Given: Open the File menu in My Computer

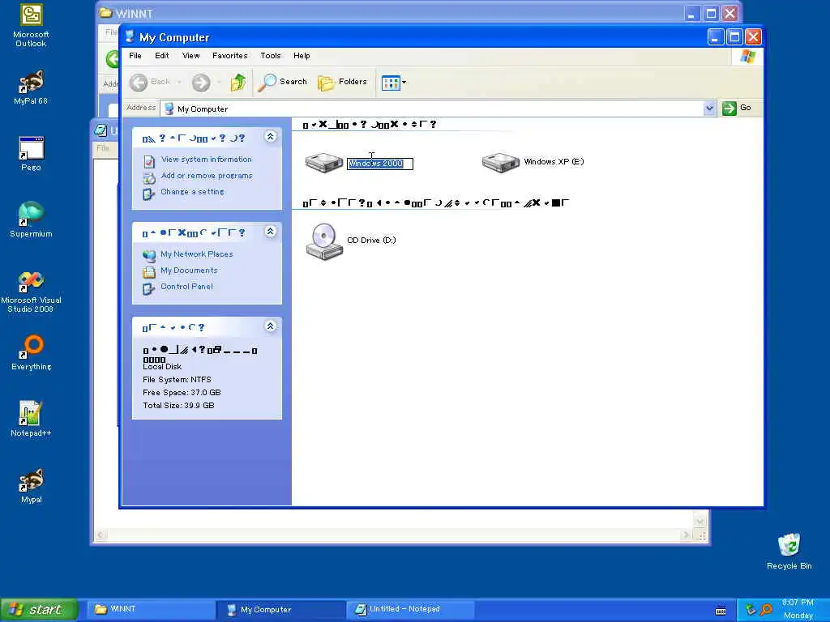Looking at the screenshot, I should (135, 56).
